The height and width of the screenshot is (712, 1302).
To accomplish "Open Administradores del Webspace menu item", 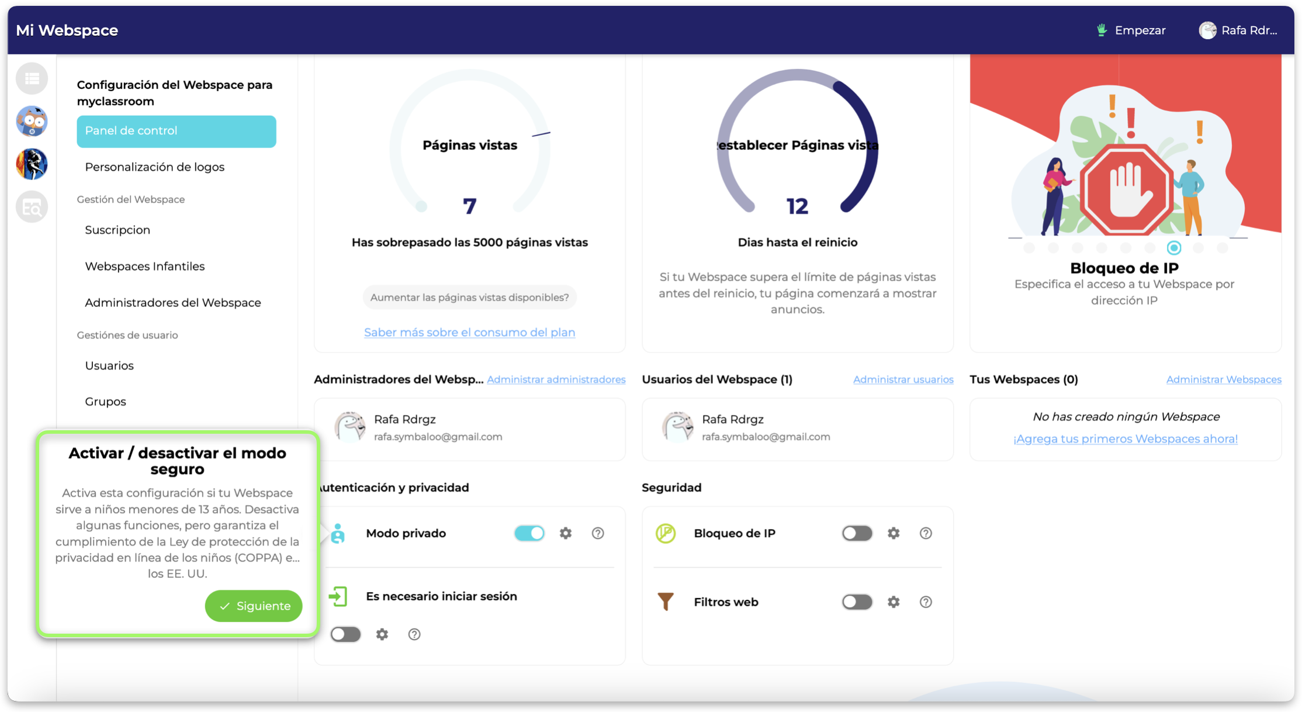I will click(173, 303).
